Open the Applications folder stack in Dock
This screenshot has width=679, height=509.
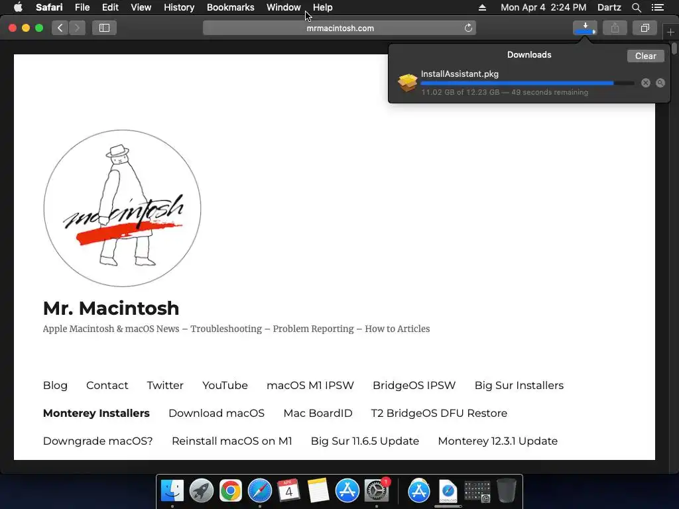click(x=419, y=491)
